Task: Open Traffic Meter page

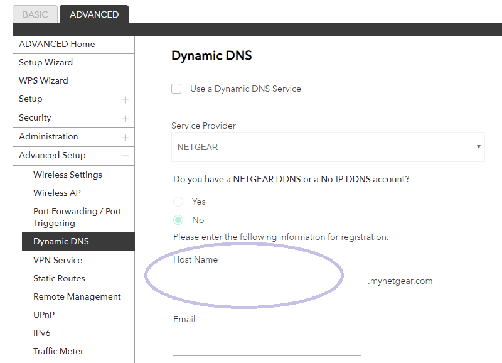Action: point(58,352)
